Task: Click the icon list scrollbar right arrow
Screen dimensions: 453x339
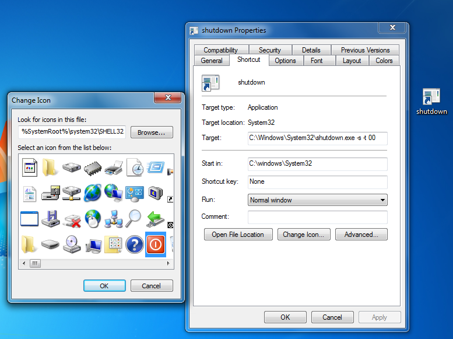Action: coord(168,263)
